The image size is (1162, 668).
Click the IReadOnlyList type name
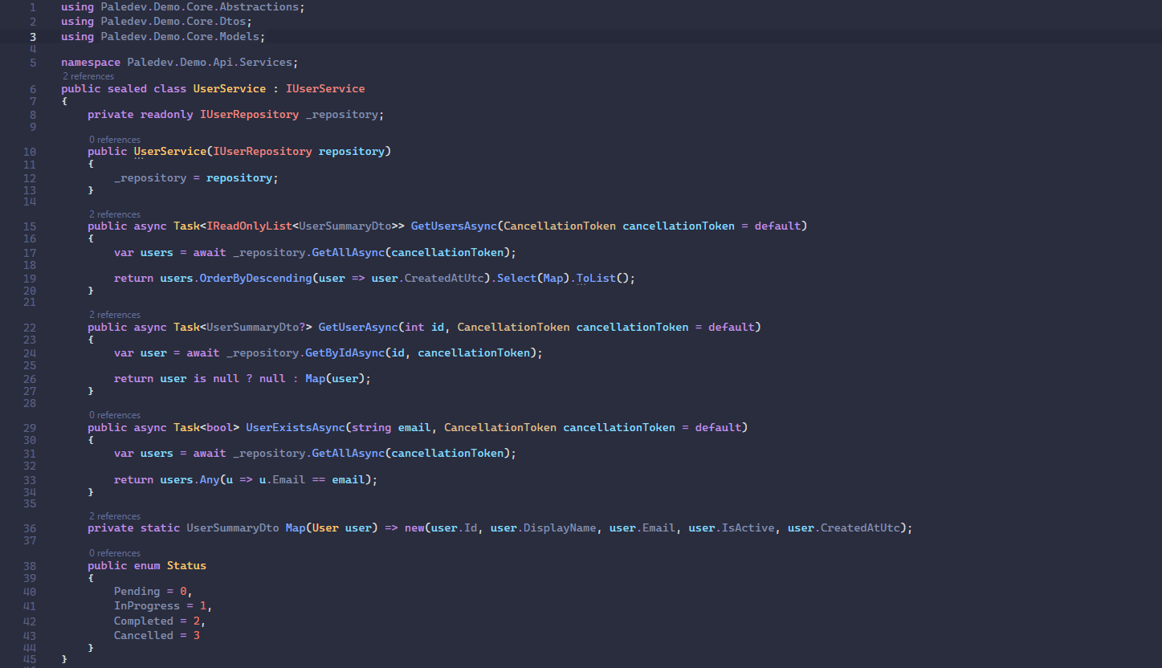[x=249, y=226]
